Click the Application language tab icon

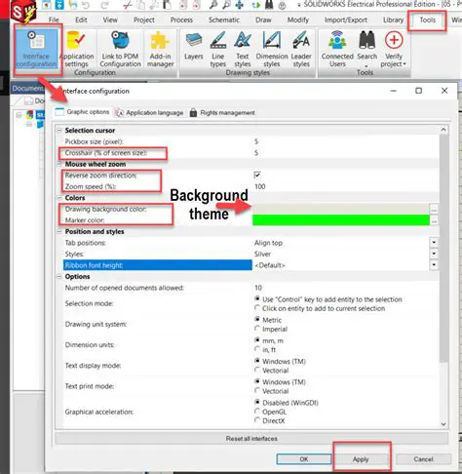(x=119, y=112)
